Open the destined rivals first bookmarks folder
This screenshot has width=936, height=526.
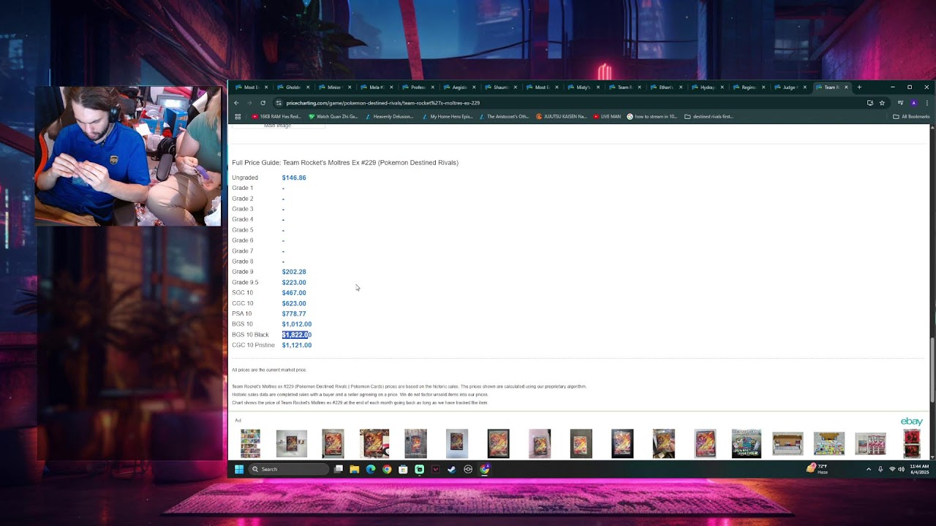(709, 116)
